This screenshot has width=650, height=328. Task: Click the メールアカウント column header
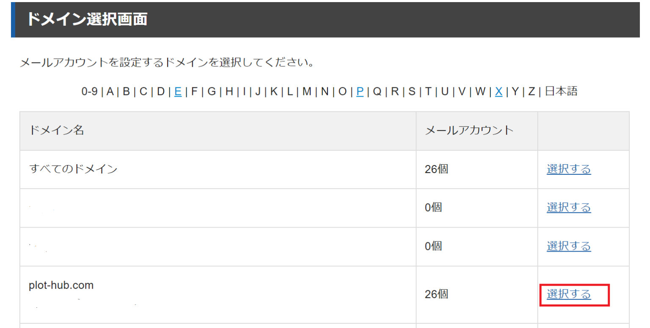pyautogui.click(x=469, y=130)
